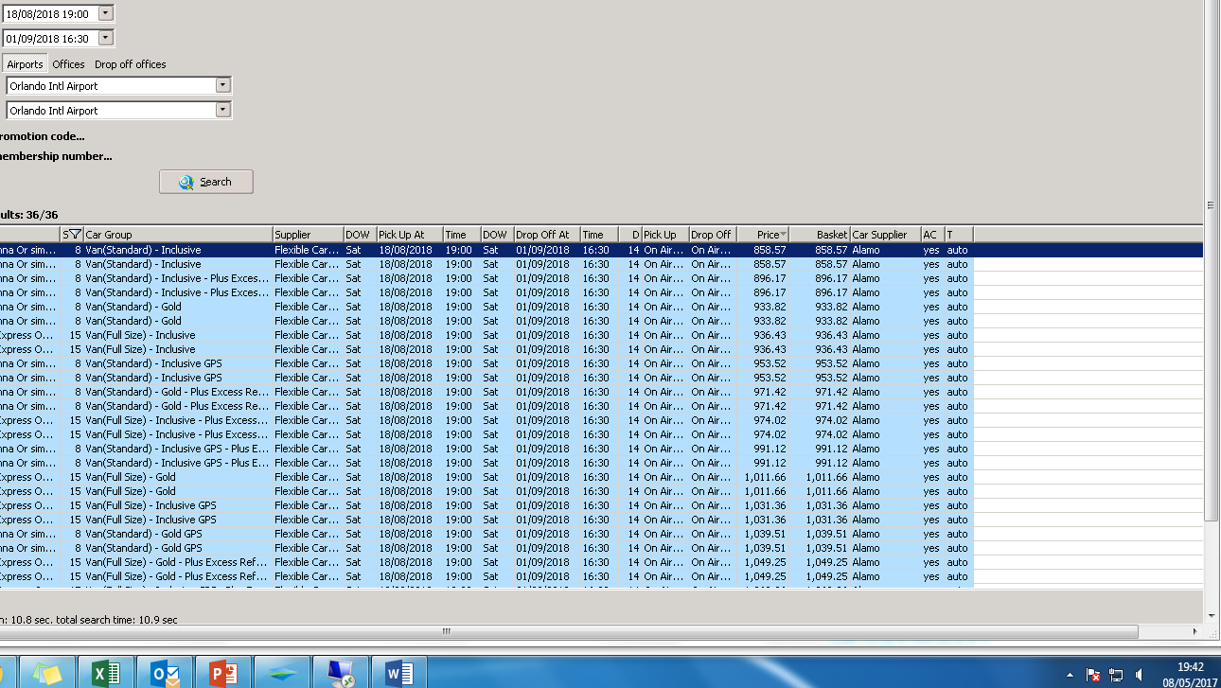Click the first 1,049.25 price cell
This screenshot has height=688, width=1221.
point(765,562)
